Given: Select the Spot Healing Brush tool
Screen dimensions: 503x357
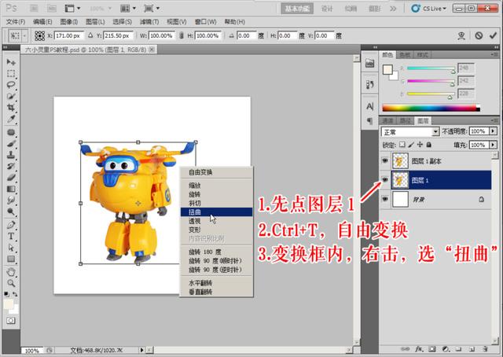Looking at the screenshot, I should pyautogui.click(x=11, y=132).
